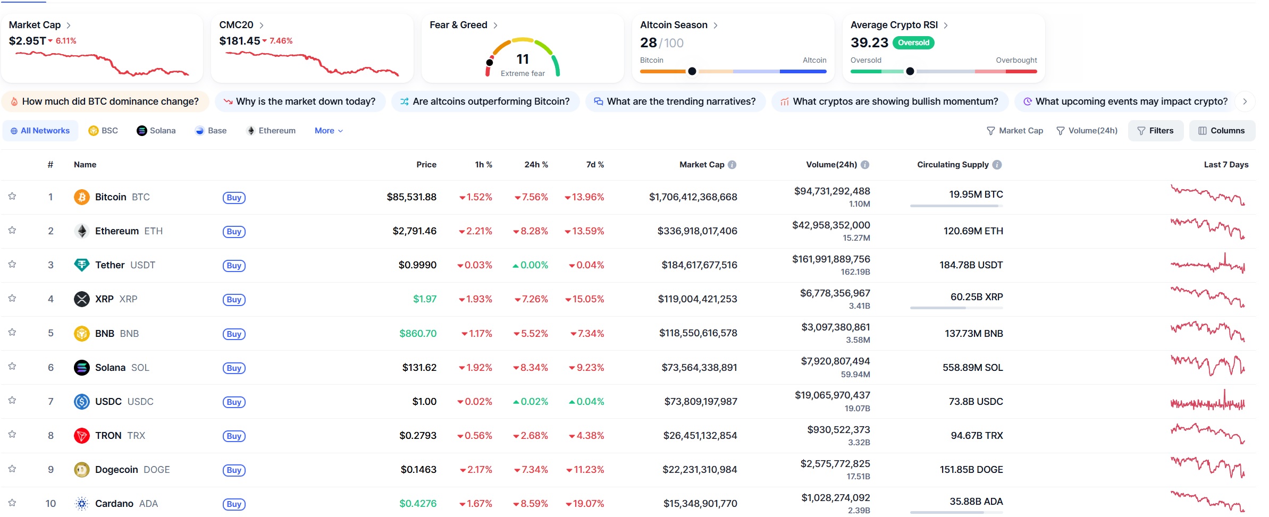1269x517 pixels.
Task: Star Tether to add to watchlist
Action: coord(12,265)
